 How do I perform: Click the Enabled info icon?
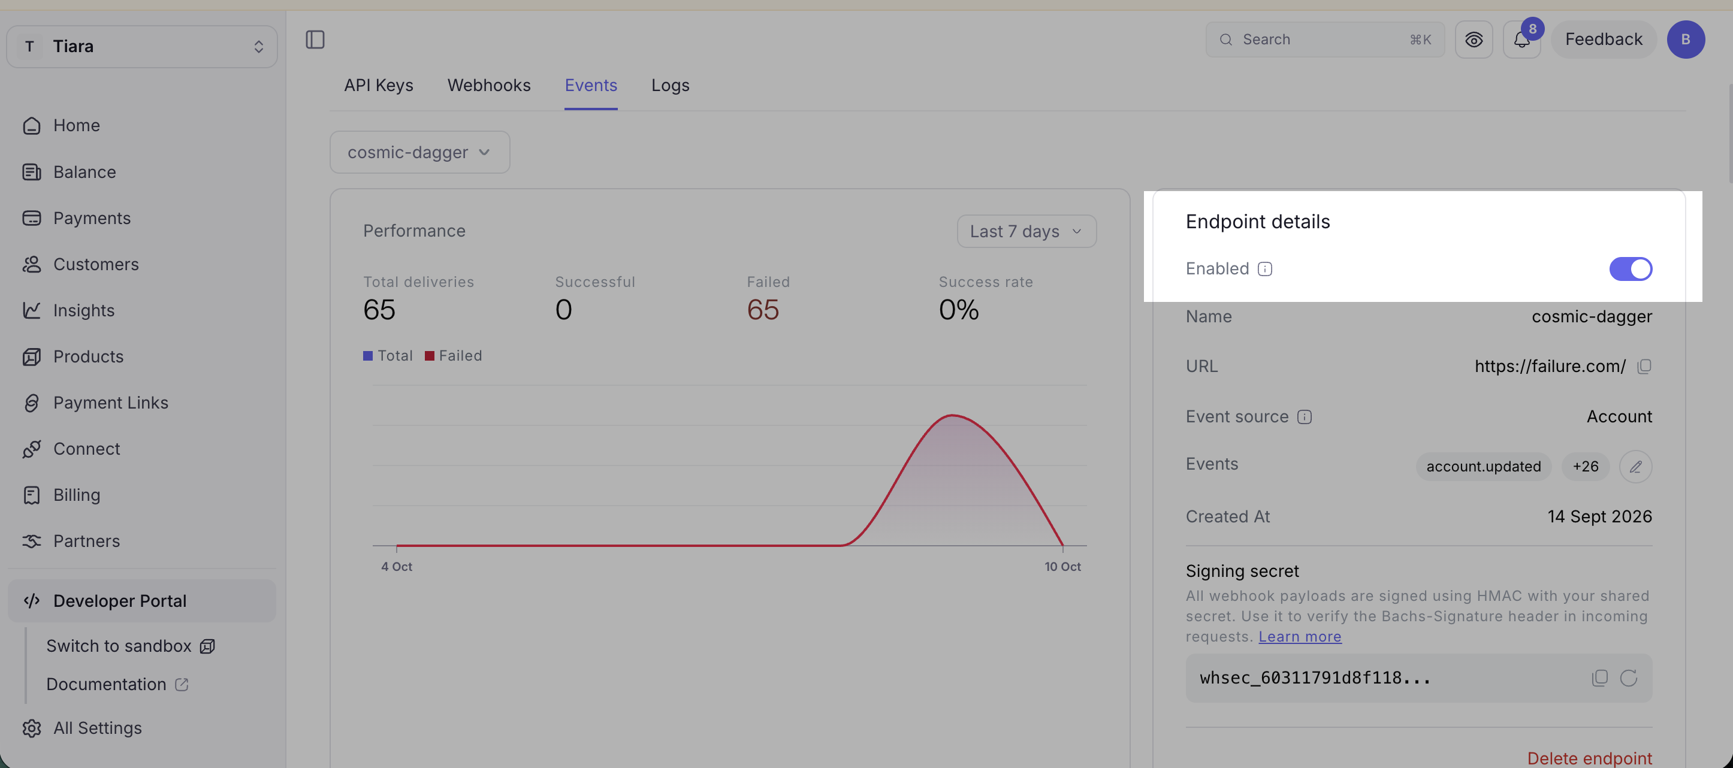pyautogui.click(x=1265, y=269)
